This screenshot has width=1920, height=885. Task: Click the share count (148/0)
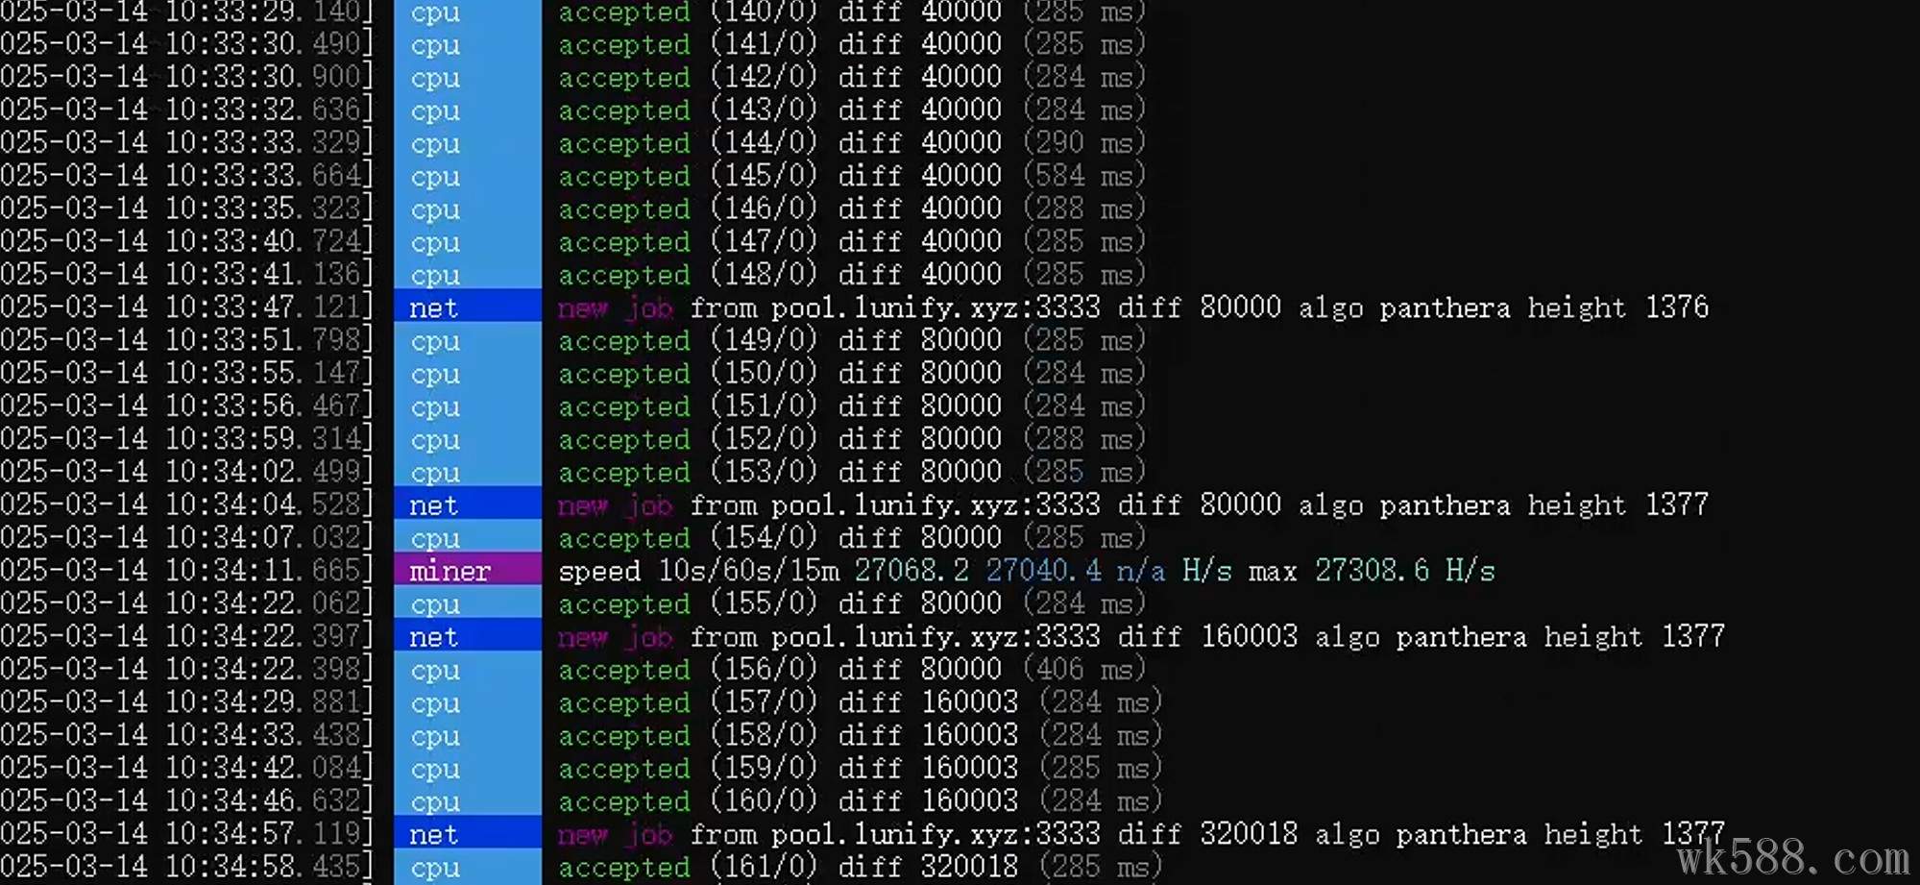pos(764,275)
